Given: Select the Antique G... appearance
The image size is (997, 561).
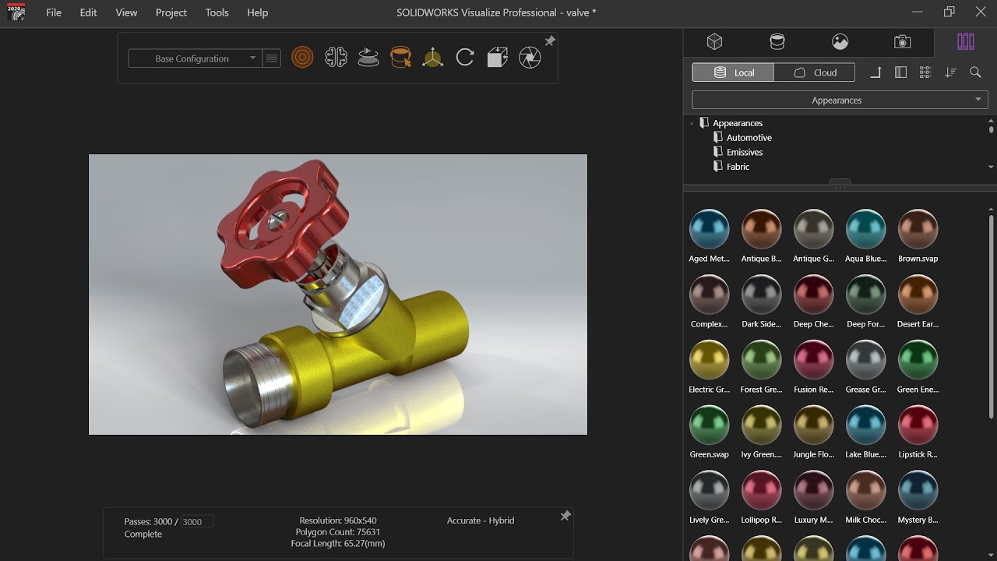Looking at the screenshot, I should coord(813,236).
